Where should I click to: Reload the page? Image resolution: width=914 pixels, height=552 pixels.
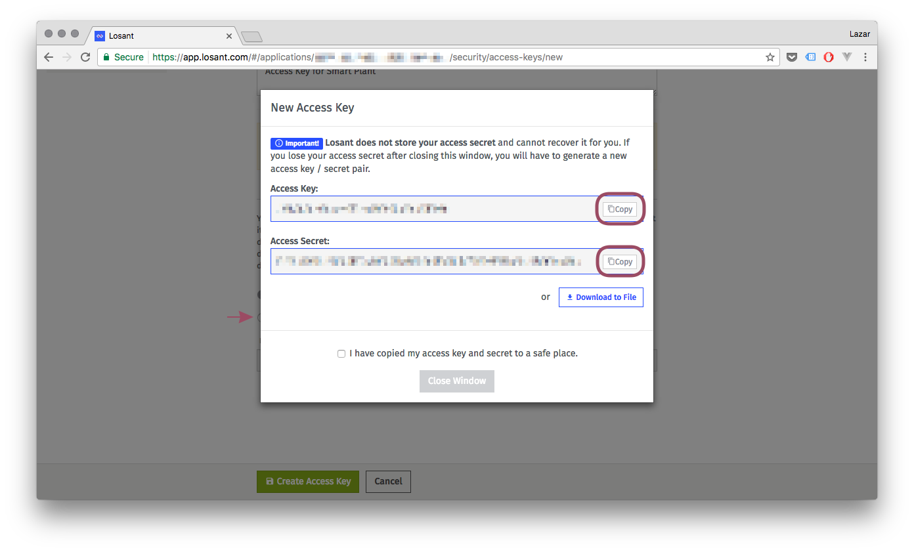(x=85, y=57)
